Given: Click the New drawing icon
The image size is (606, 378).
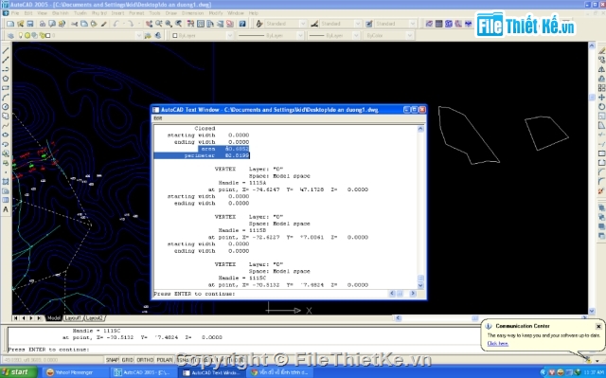Looking at the screenshot, I should click(x=10, y=24).
